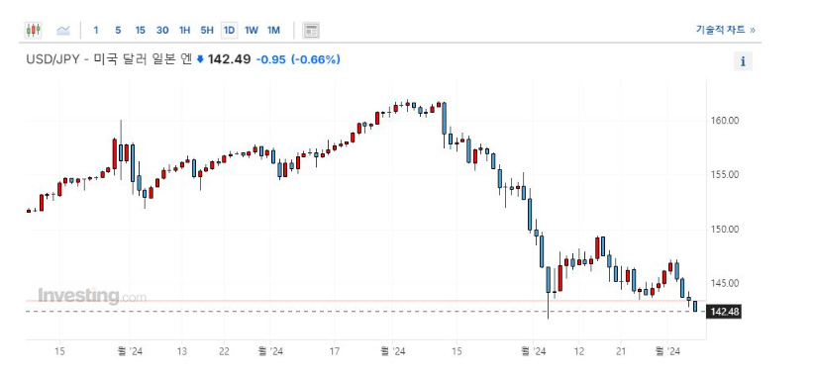Click the 142.48 price label on axis
The width and height of the screenshot is (813, 377).
click(x=725, y=312)
